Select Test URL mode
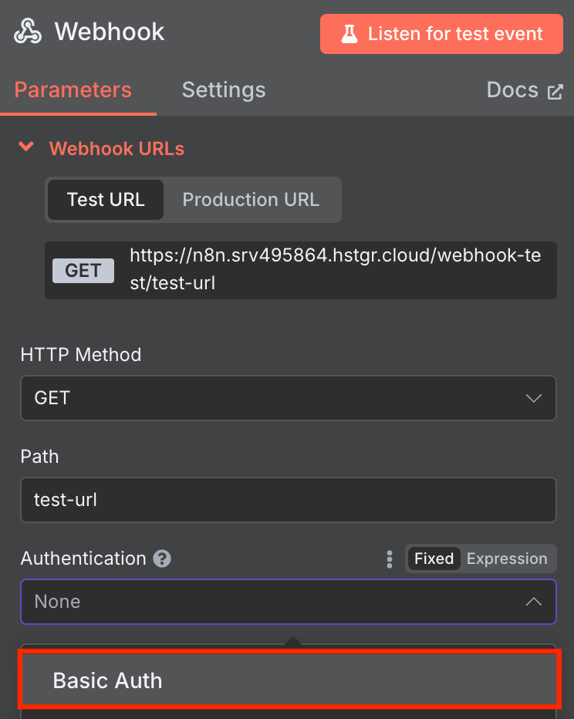The image size is (574, 719). (105, 199)
